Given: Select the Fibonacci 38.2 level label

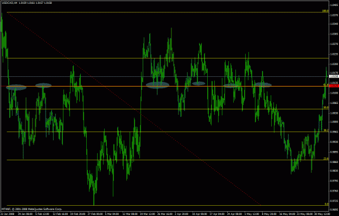Looking at the screenshot, I should click(326, 130).
